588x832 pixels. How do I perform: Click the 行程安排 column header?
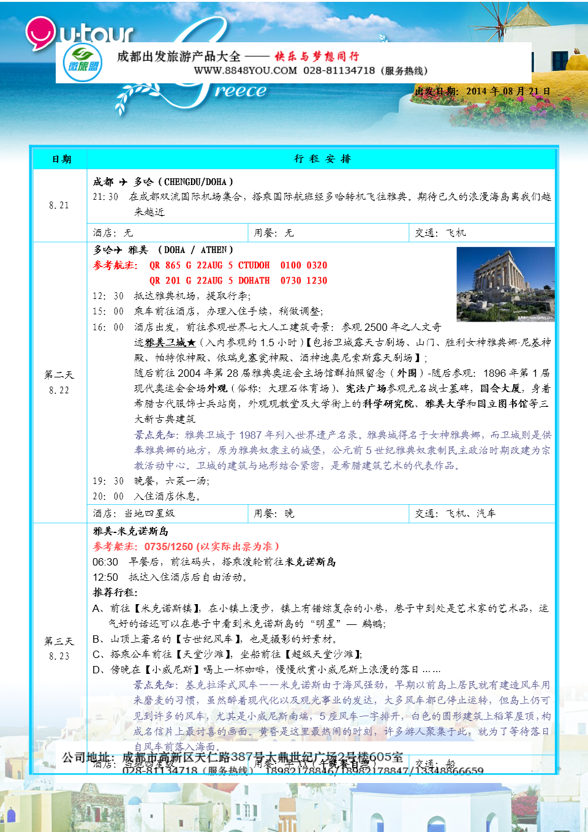[x=322, y=159]
